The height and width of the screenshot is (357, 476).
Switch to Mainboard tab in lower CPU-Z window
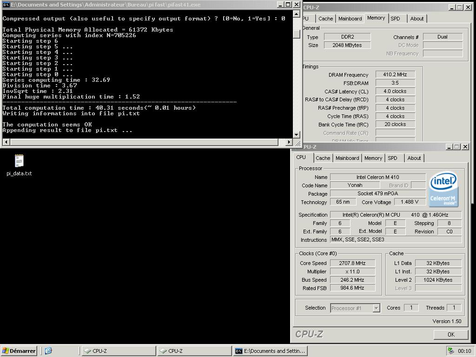click(347, 158)
